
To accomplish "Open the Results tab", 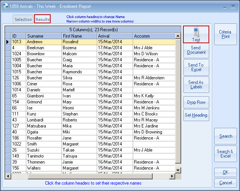I will [42, 19].
